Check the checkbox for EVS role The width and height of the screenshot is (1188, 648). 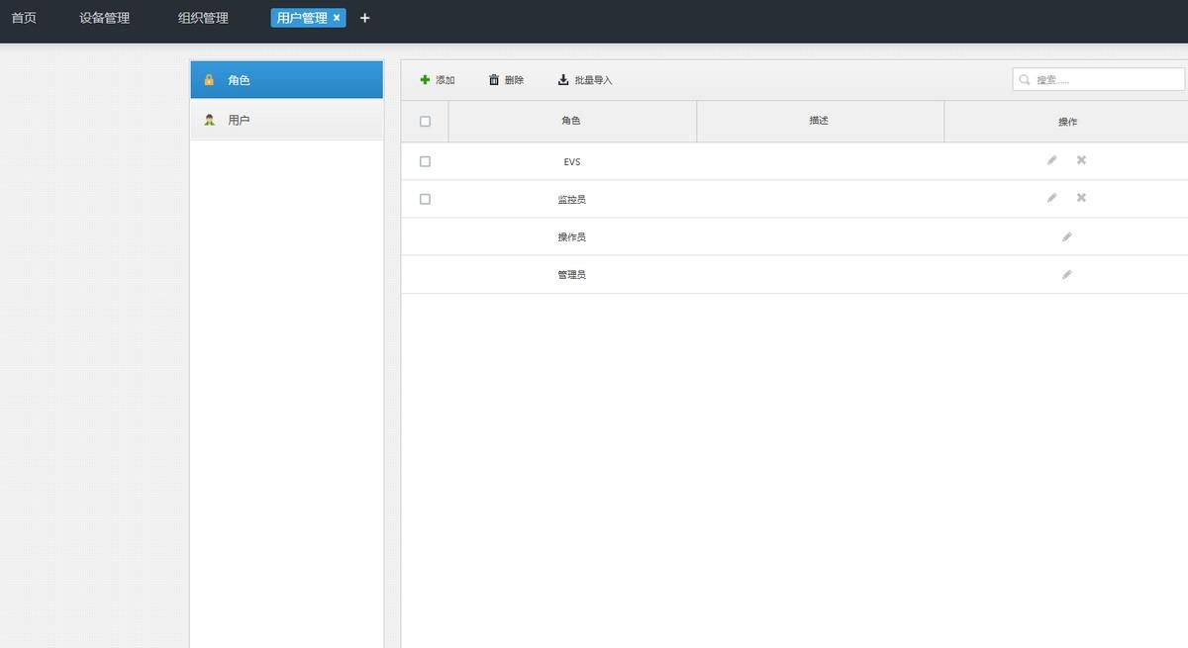pos(425,161)
